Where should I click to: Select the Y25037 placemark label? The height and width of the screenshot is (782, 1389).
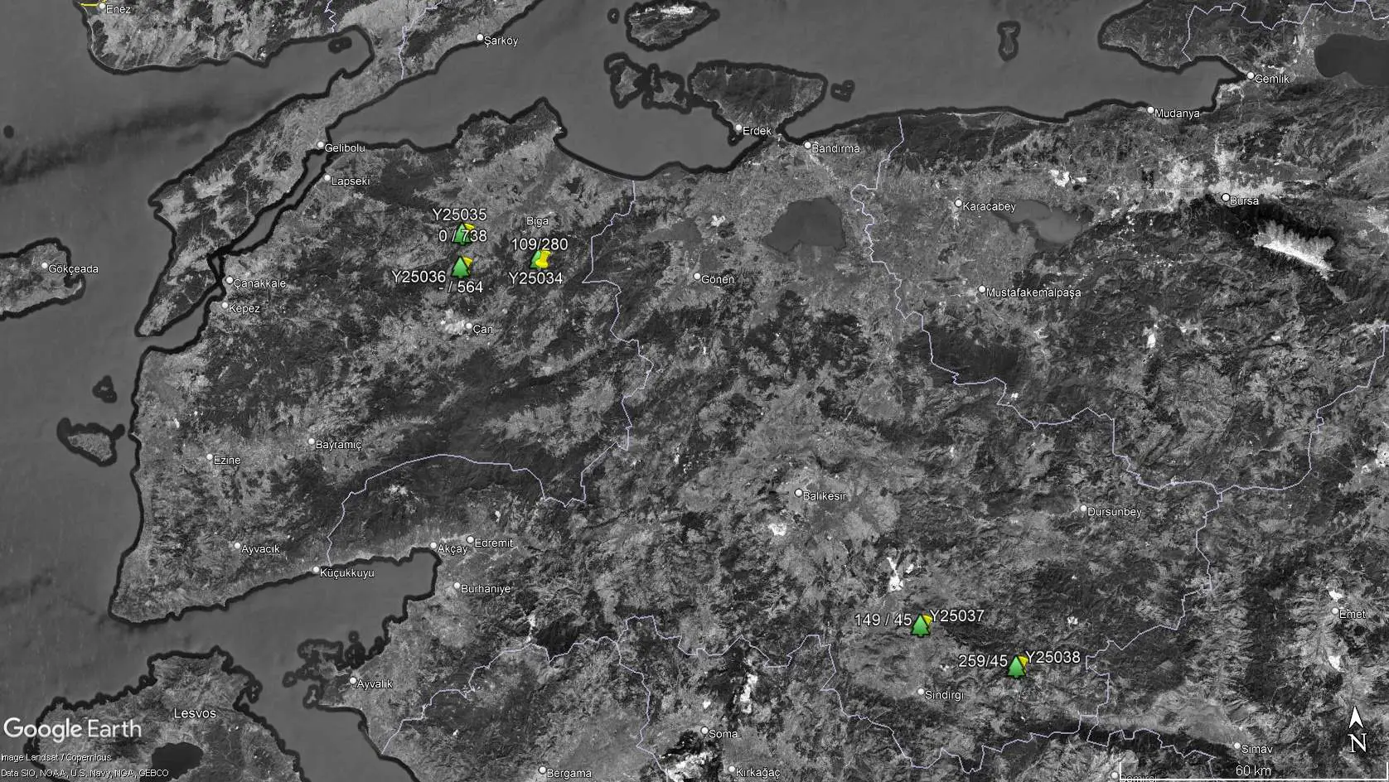click(x=957, y=615)
